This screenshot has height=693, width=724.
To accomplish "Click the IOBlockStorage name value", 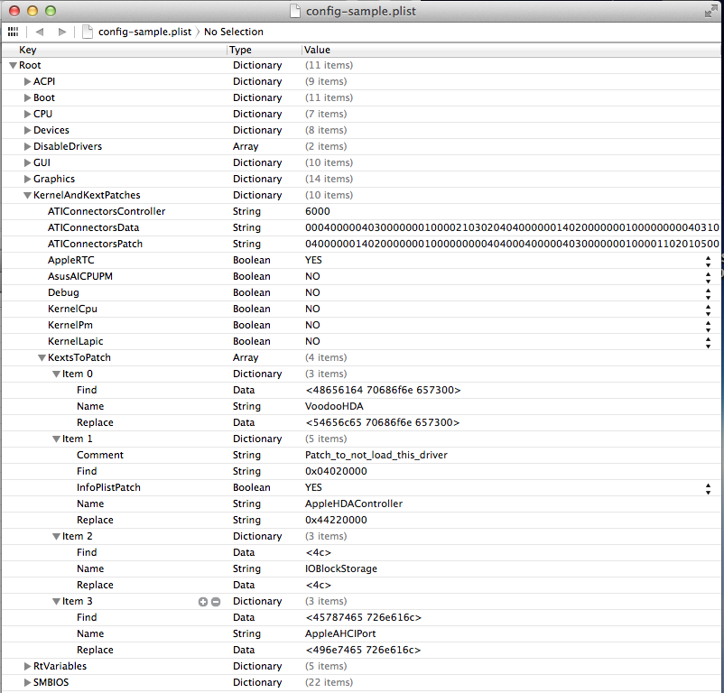I will (x=341, y=568).
